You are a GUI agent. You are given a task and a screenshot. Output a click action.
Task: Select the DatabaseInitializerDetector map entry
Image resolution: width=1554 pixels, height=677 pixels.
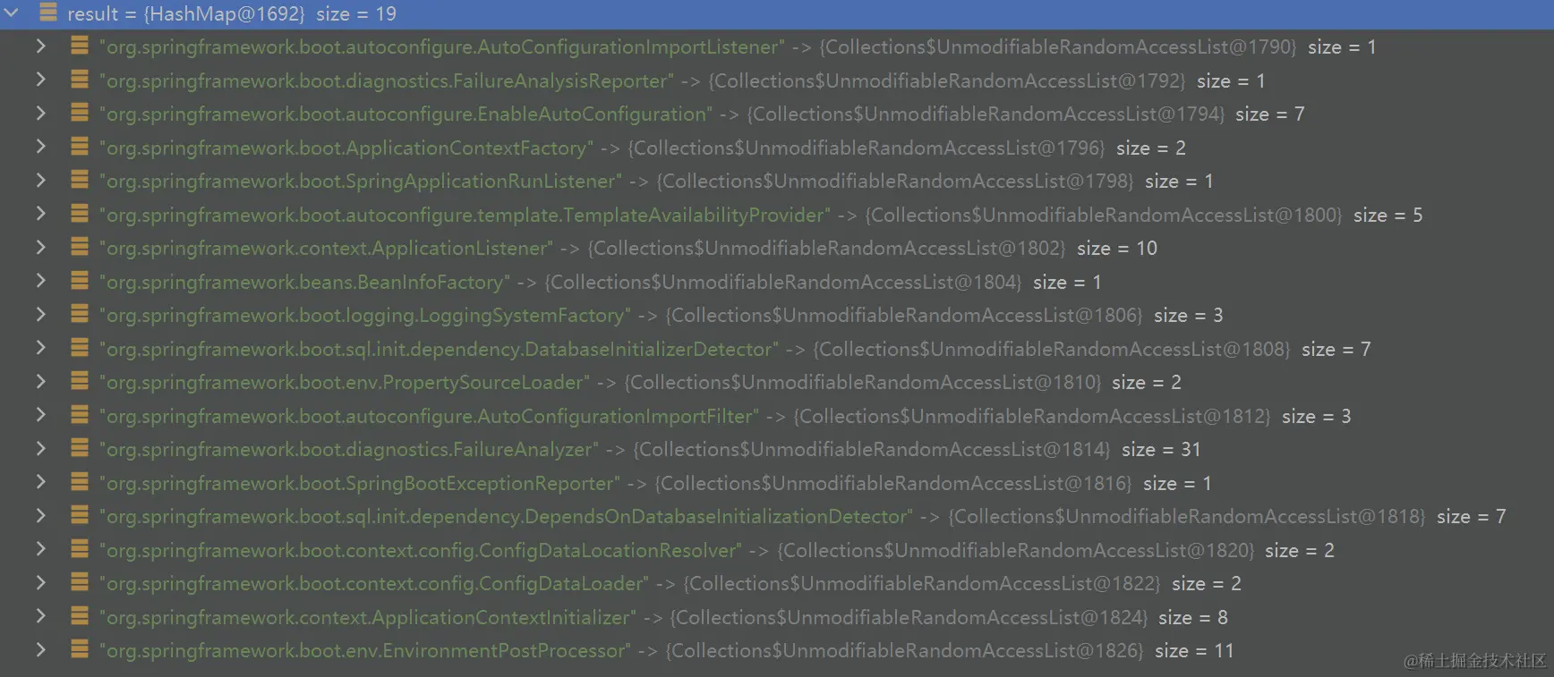pos(777,349)
